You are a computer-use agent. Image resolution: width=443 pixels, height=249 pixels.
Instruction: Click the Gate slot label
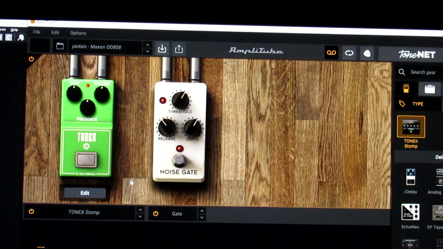tap(177, 214)
